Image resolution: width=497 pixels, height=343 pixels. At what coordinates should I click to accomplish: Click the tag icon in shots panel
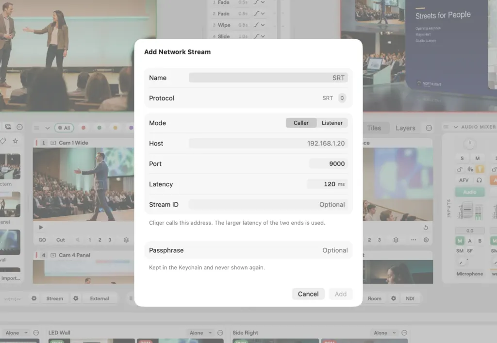pyautogui.click(x=3, y=141)
